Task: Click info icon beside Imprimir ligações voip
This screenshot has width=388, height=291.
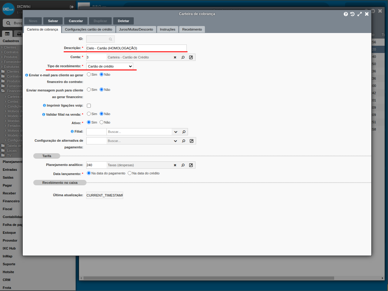Action: tap(44, 105)
